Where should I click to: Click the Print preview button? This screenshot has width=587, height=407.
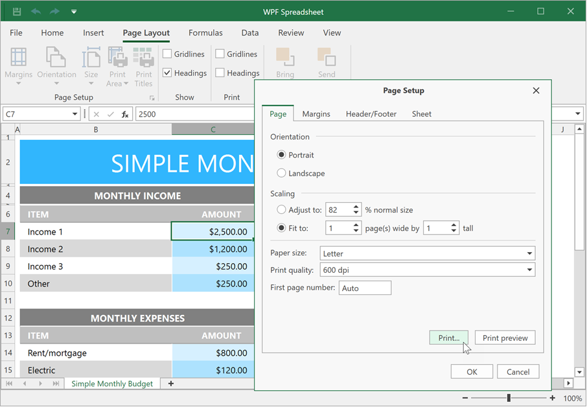coord(505,337)
